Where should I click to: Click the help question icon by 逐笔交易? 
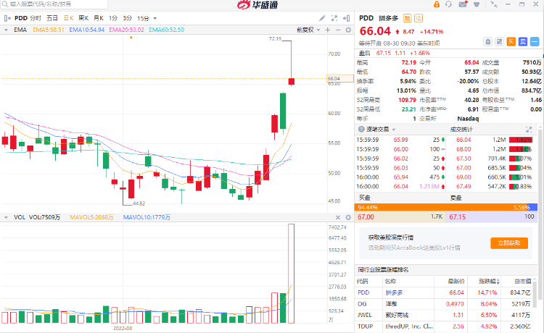pos(361,129)
